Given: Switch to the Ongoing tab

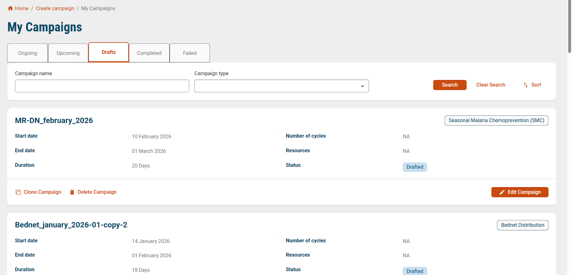Looking at the screenshot, I should (28, 53).
